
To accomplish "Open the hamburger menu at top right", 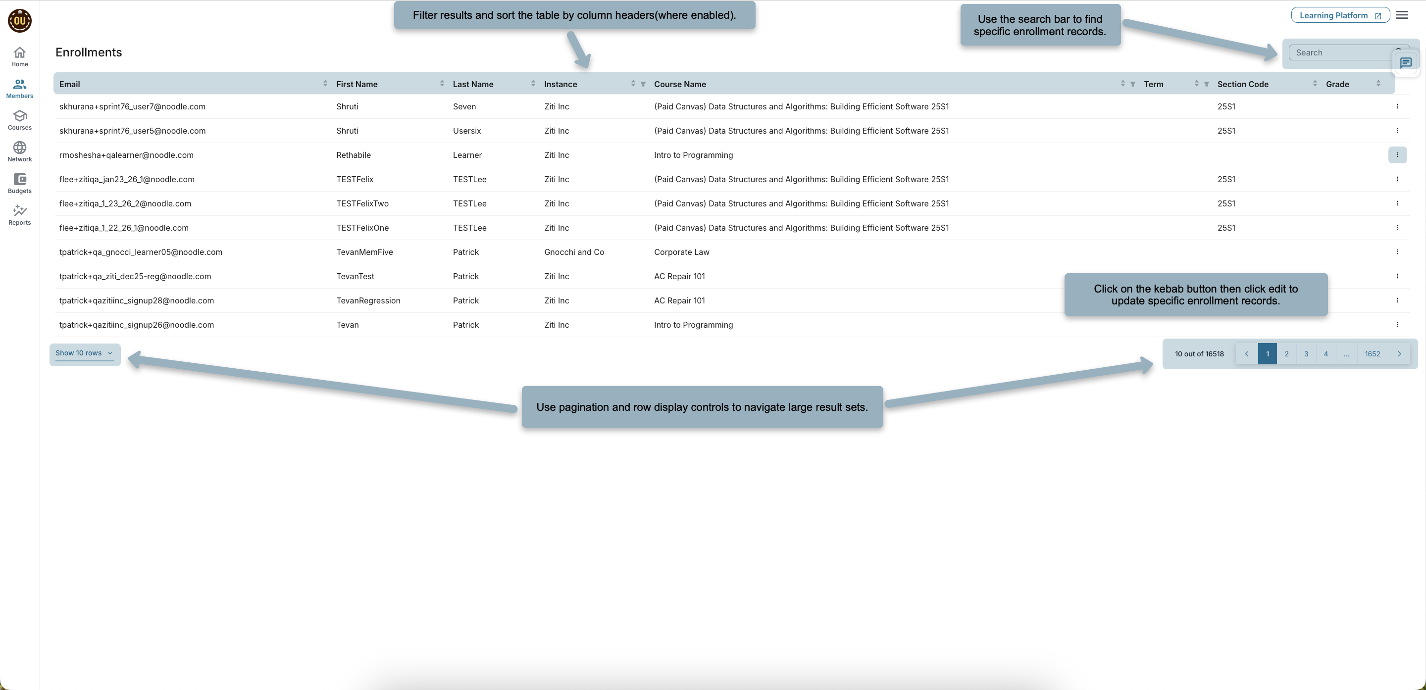I will (x=1402, y=15).
